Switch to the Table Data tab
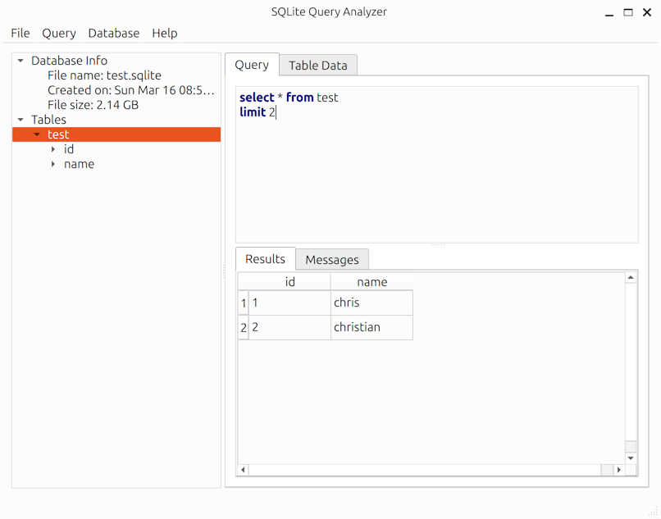The height and width of the screenshot is (519, 661). pyautogui.click(x=317, y=65)
